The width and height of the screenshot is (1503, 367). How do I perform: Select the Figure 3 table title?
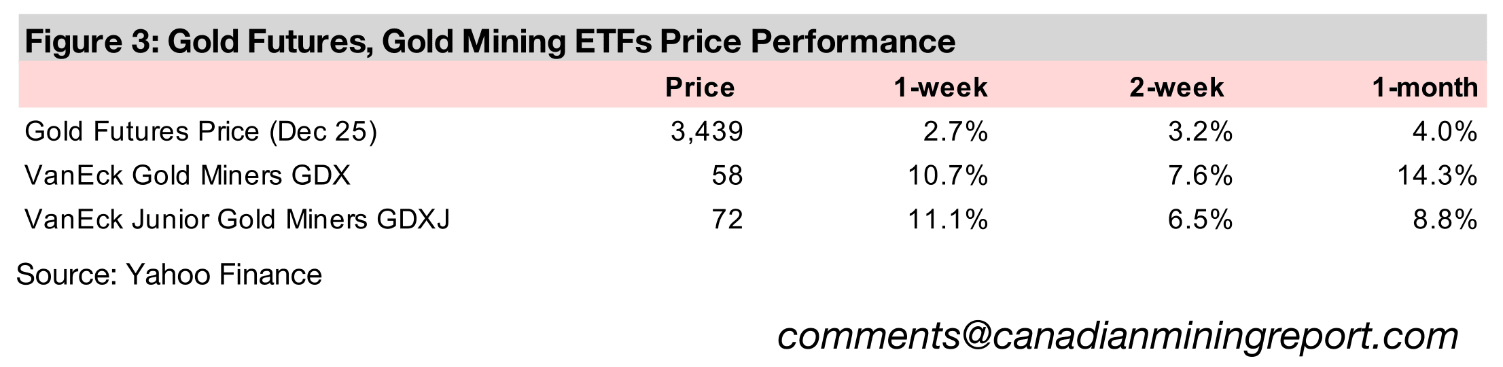489,41
